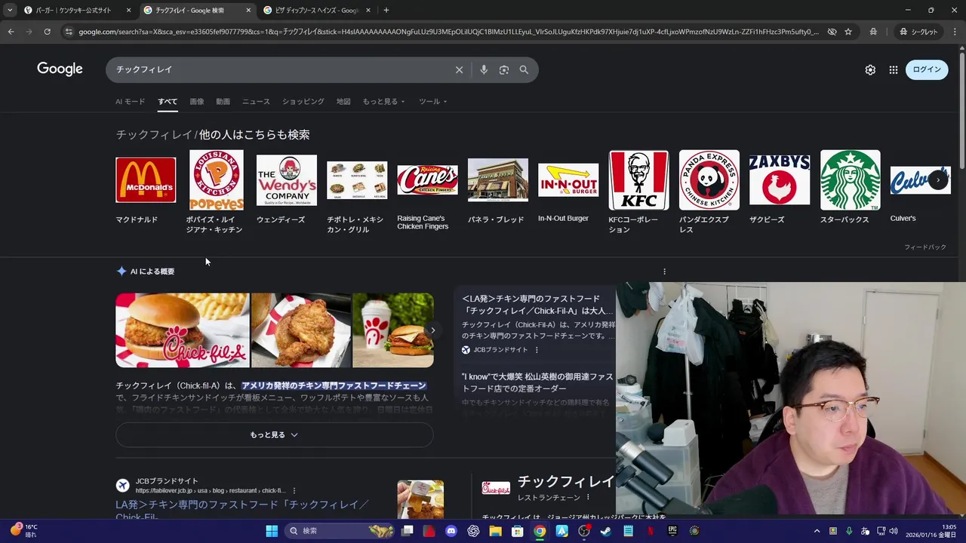966x543 pixels.
Task: Click Chrome icon in taskbar
Action: tap(540, 531)
